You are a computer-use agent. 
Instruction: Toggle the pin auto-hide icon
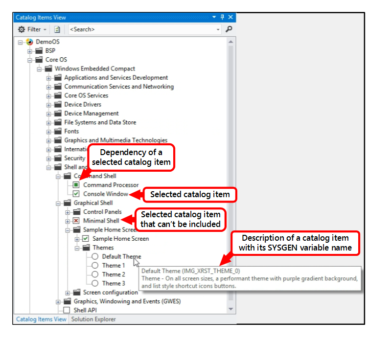(222, 17)
